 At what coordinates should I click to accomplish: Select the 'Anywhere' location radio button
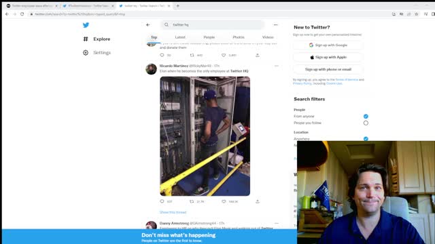tap(366, 138)
